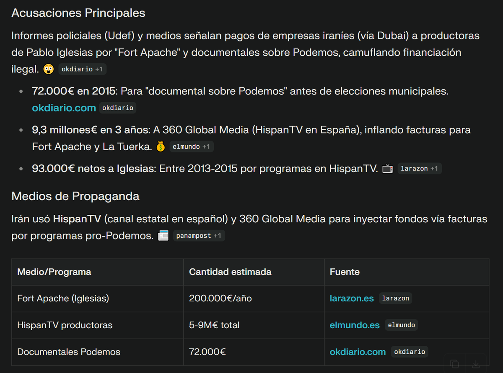Click the bold "72.000€ en 2015" text
The width and height of the screenshot is (503, 373).
[x=74, y=91]
